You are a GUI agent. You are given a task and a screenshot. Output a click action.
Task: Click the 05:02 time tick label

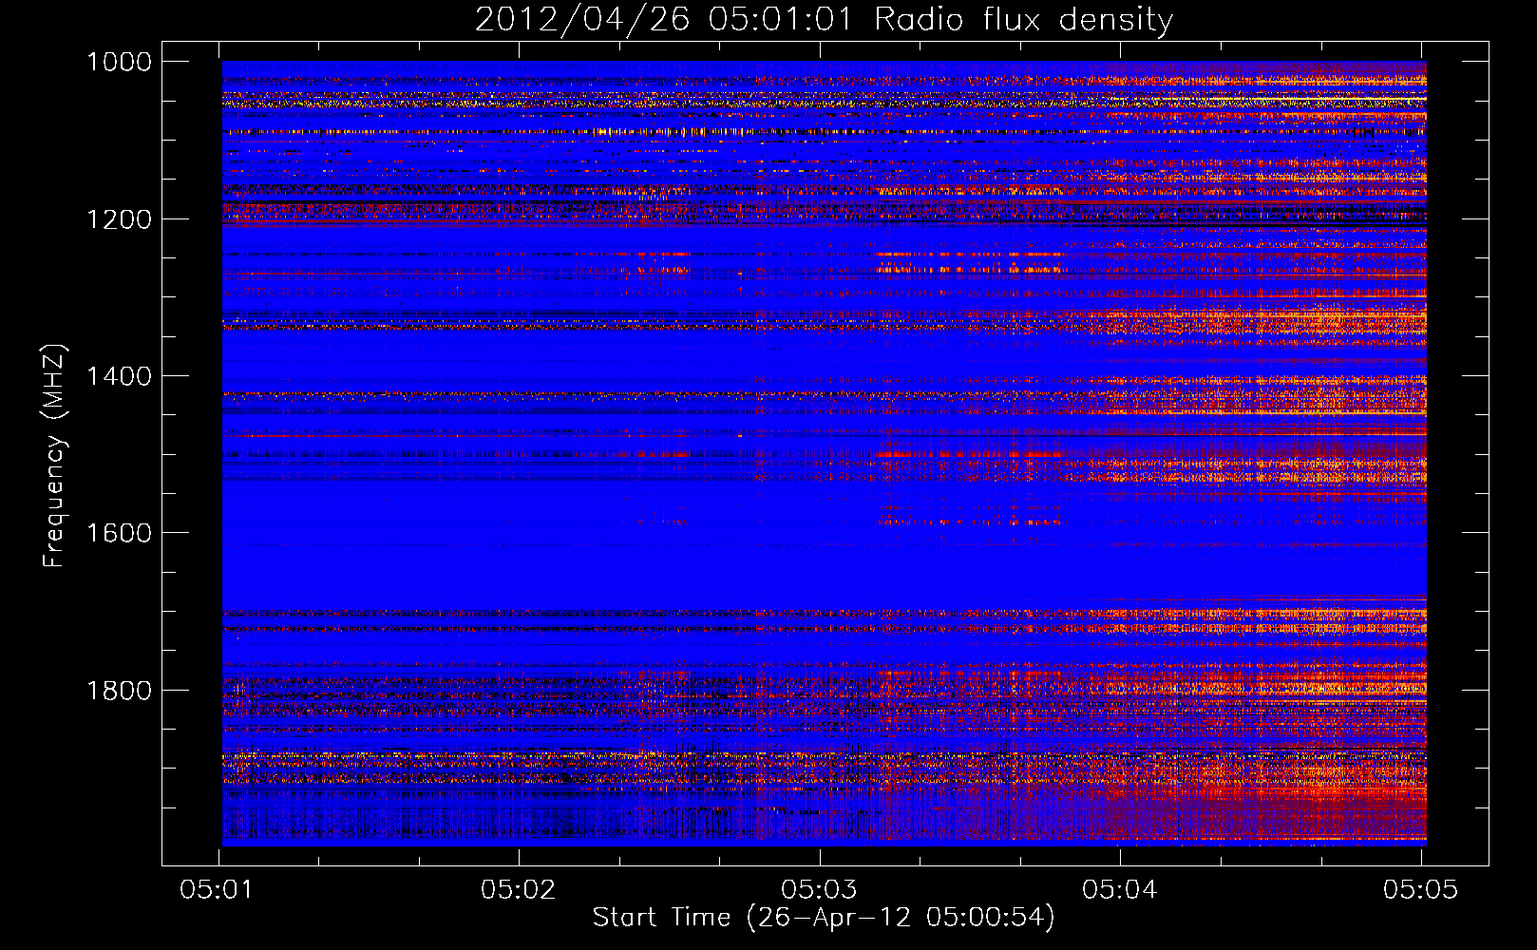click(518, 889)
